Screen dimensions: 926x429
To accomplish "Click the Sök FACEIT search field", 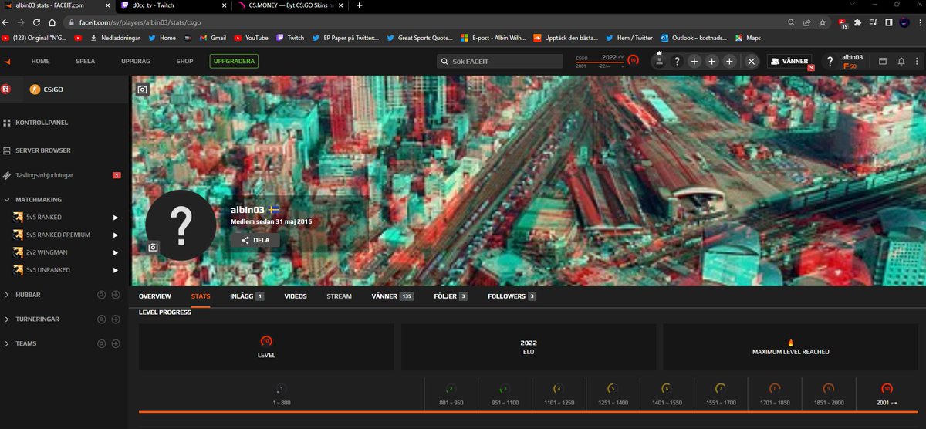I will click(500, 62).
